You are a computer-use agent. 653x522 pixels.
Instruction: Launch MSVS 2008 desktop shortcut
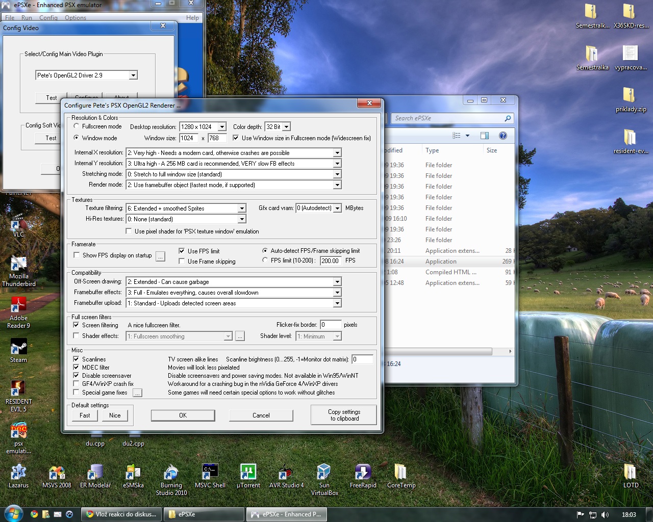57,476
